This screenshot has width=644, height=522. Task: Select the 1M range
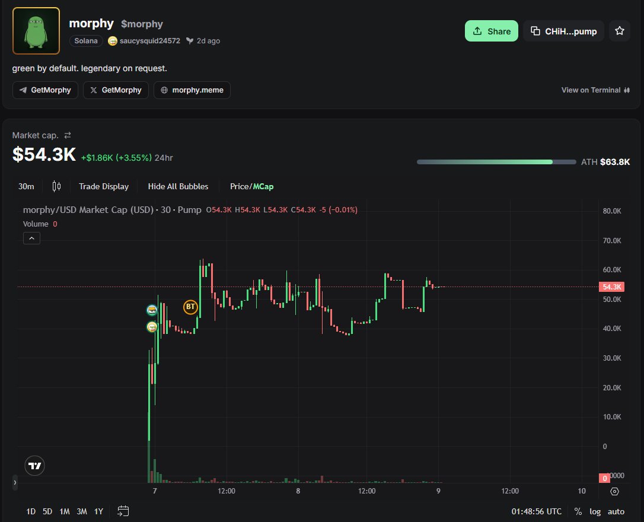click(65, 511)
